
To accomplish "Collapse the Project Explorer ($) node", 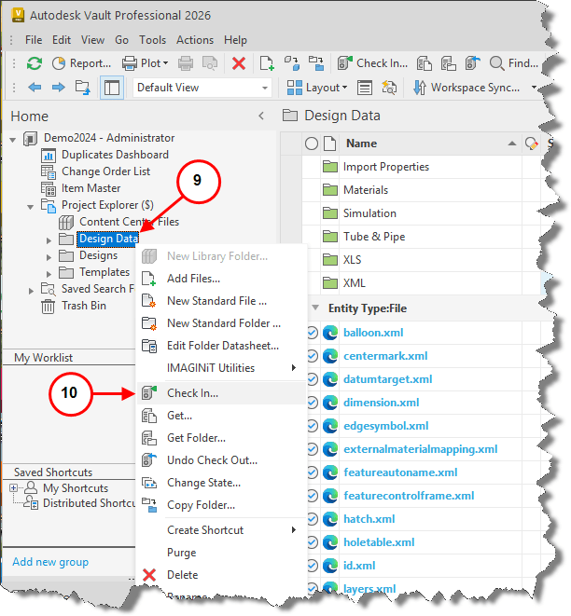I will point(30,206).
